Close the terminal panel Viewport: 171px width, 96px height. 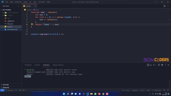coord(168,65)
